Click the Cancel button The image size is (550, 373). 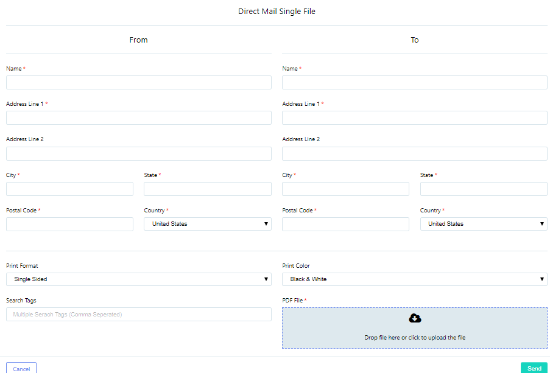coord(21,369)
